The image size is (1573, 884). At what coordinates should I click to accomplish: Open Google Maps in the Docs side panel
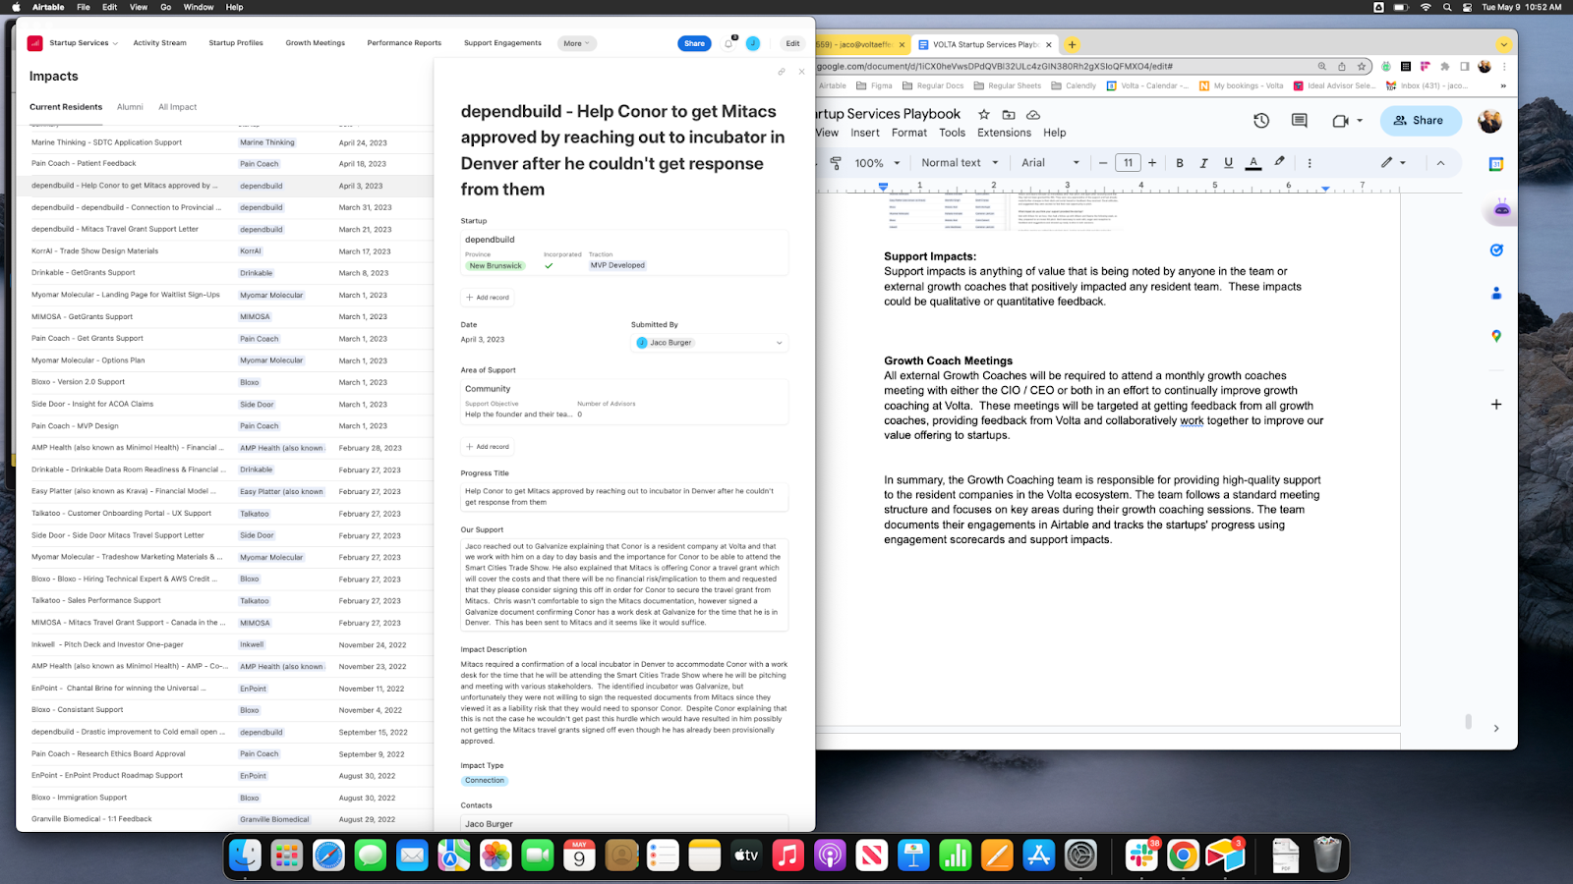[x=1496, y=336]
